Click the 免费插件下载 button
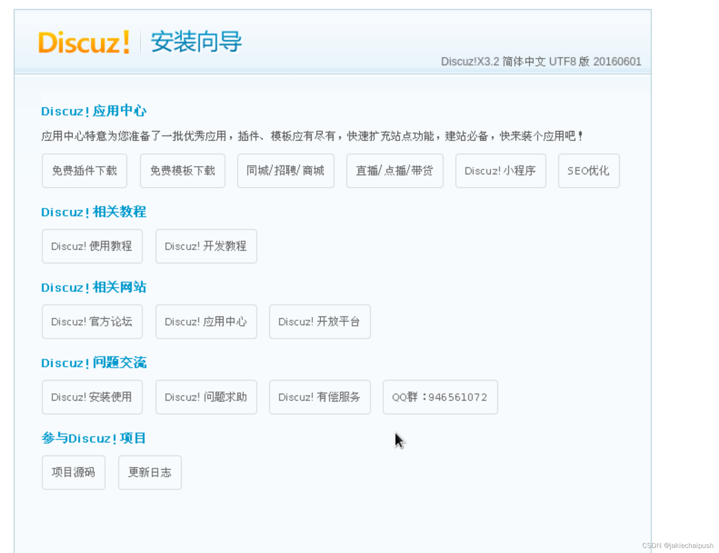Screen dimensions: 719x553 [85, 171]
